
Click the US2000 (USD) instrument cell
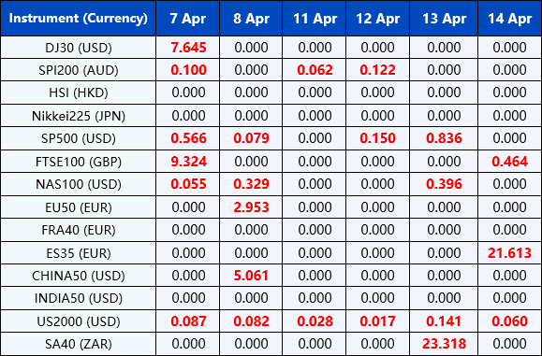[x=79, y=321]
